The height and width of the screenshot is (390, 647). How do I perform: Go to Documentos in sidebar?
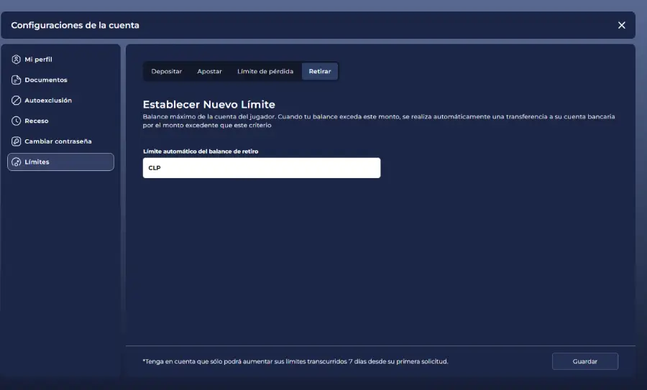[46, 80]
